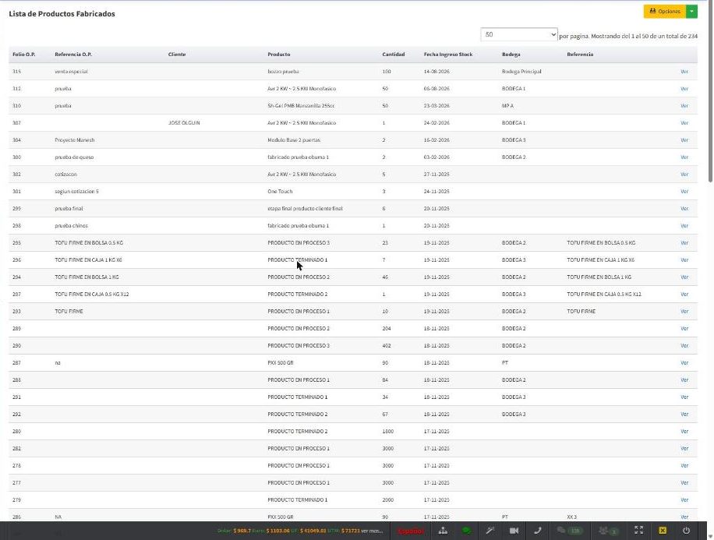Image resolution: width=714 pixels, height=540 pixels.
Task: Click the yellow X icon in bottom bar
Action: click(663, 531)
